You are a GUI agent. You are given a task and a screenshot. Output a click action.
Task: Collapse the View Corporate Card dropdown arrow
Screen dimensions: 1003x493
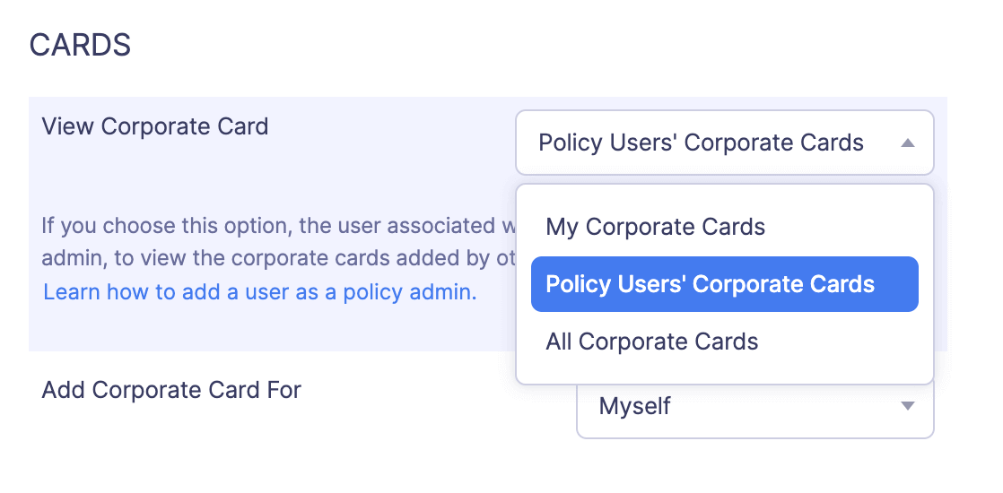[x=907, y=143]
